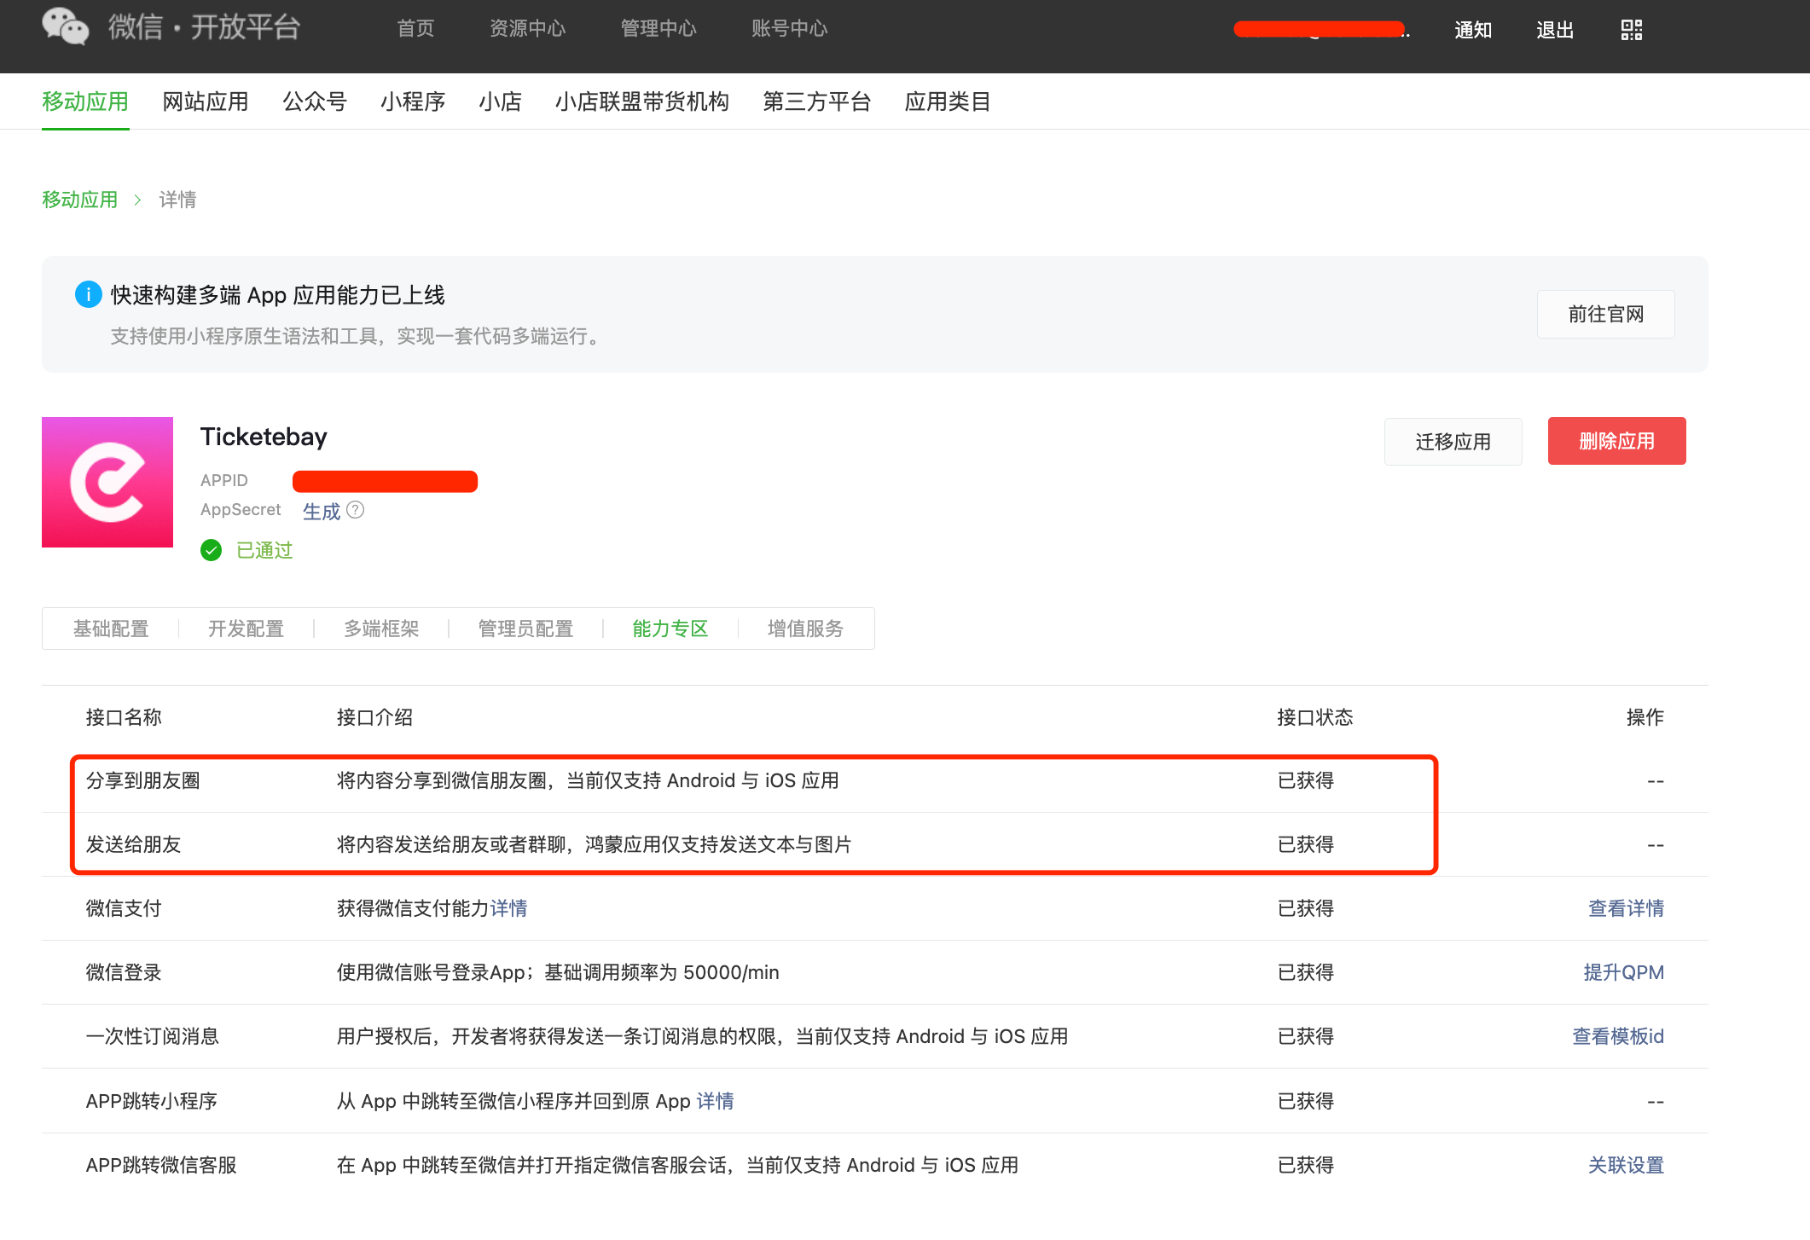
Task: Open the 管理中心 menu in top bar
Action: [x=658, y=28]
